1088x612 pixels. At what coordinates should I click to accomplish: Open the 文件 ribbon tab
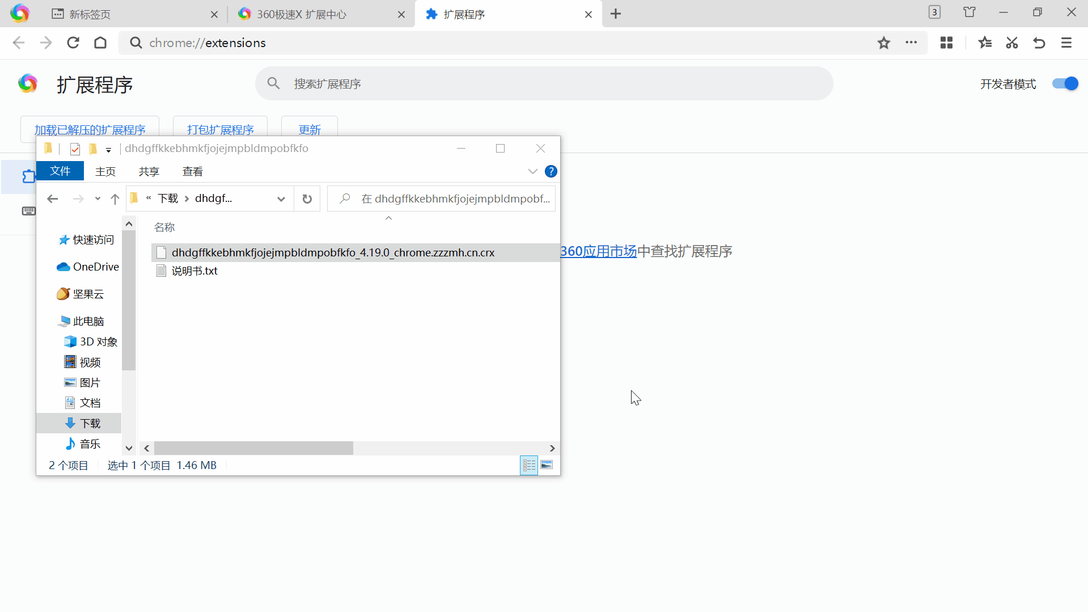pos(60,171)
